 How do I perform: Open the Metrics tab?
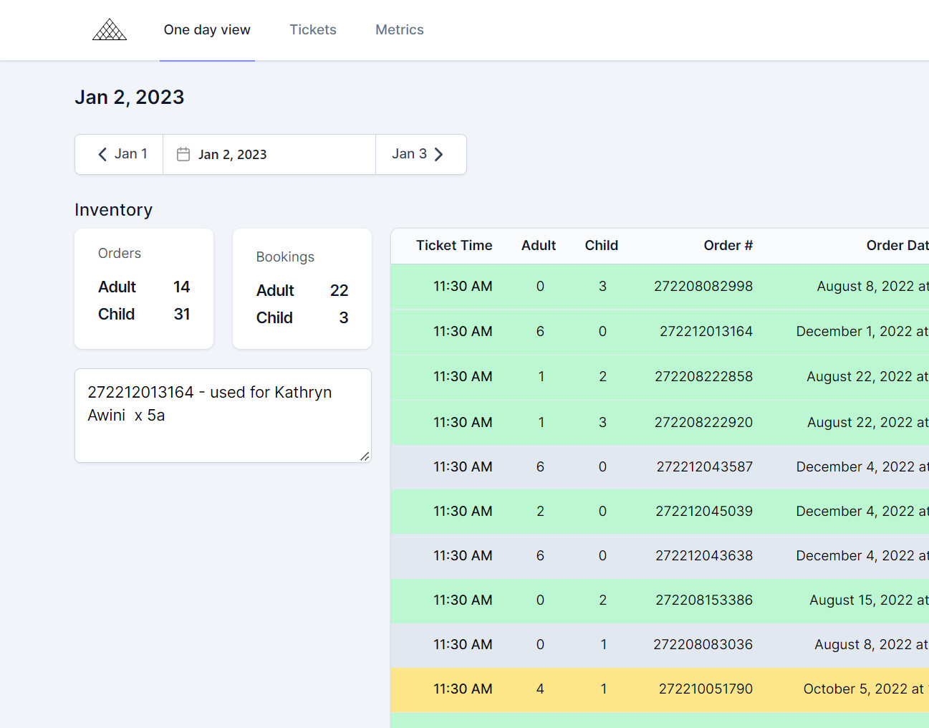(400, 29)
